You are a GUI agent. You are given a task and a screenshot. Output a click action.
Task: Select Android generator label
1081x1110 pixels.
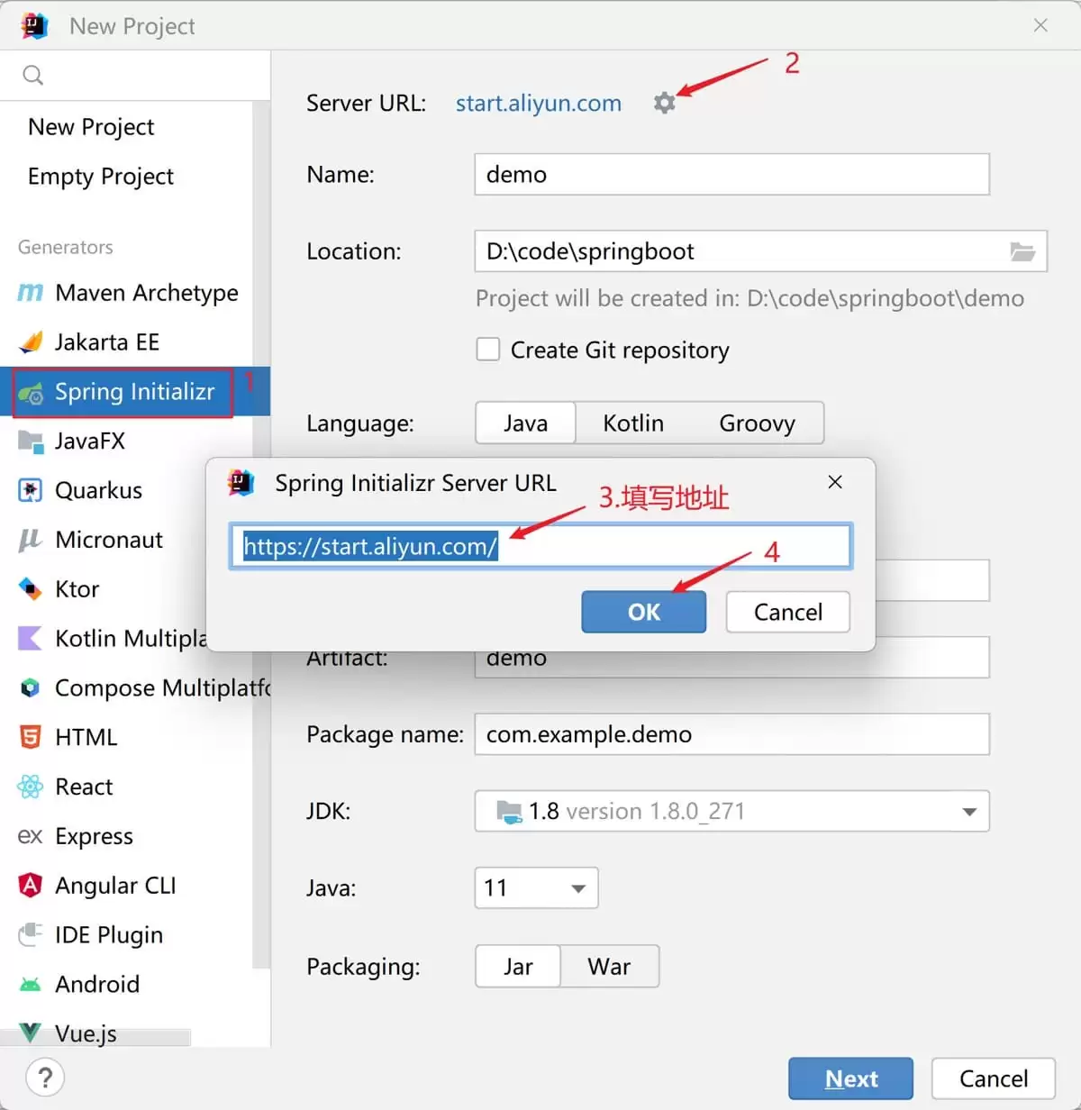[x=97, y=984]
